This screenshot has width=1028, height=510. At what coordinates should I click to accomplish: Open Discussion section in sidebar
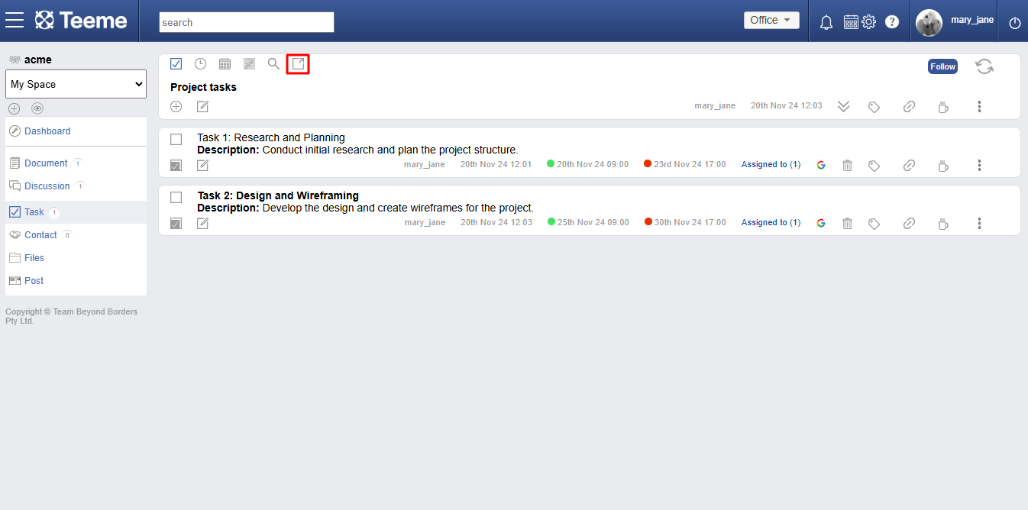coord(47,186)
